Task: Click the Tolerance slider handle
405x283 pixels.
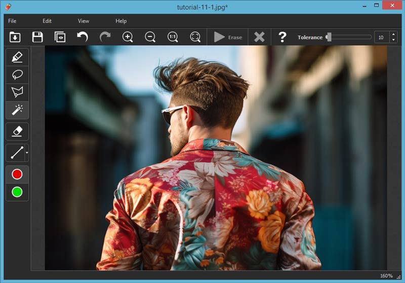Action: point(329,37)
